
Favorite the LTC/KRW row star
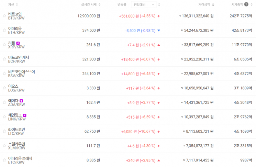4,131
